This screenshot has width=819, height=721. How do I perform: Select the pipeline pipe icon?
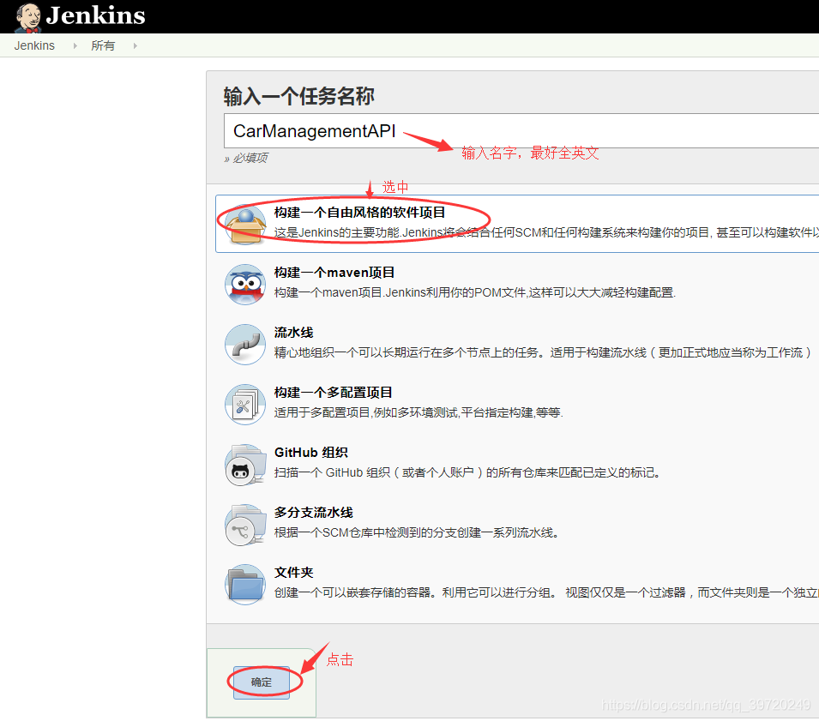245,344
